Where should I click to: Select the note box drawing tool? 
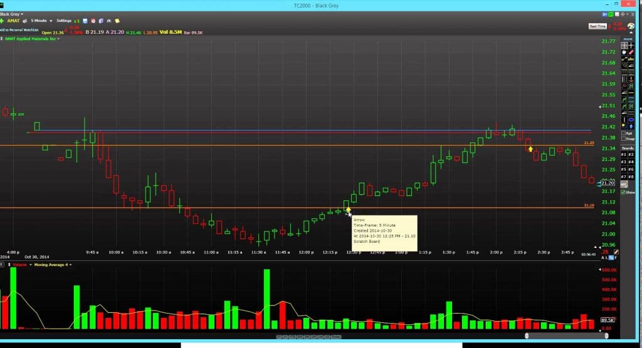click(x=624, y=126)
